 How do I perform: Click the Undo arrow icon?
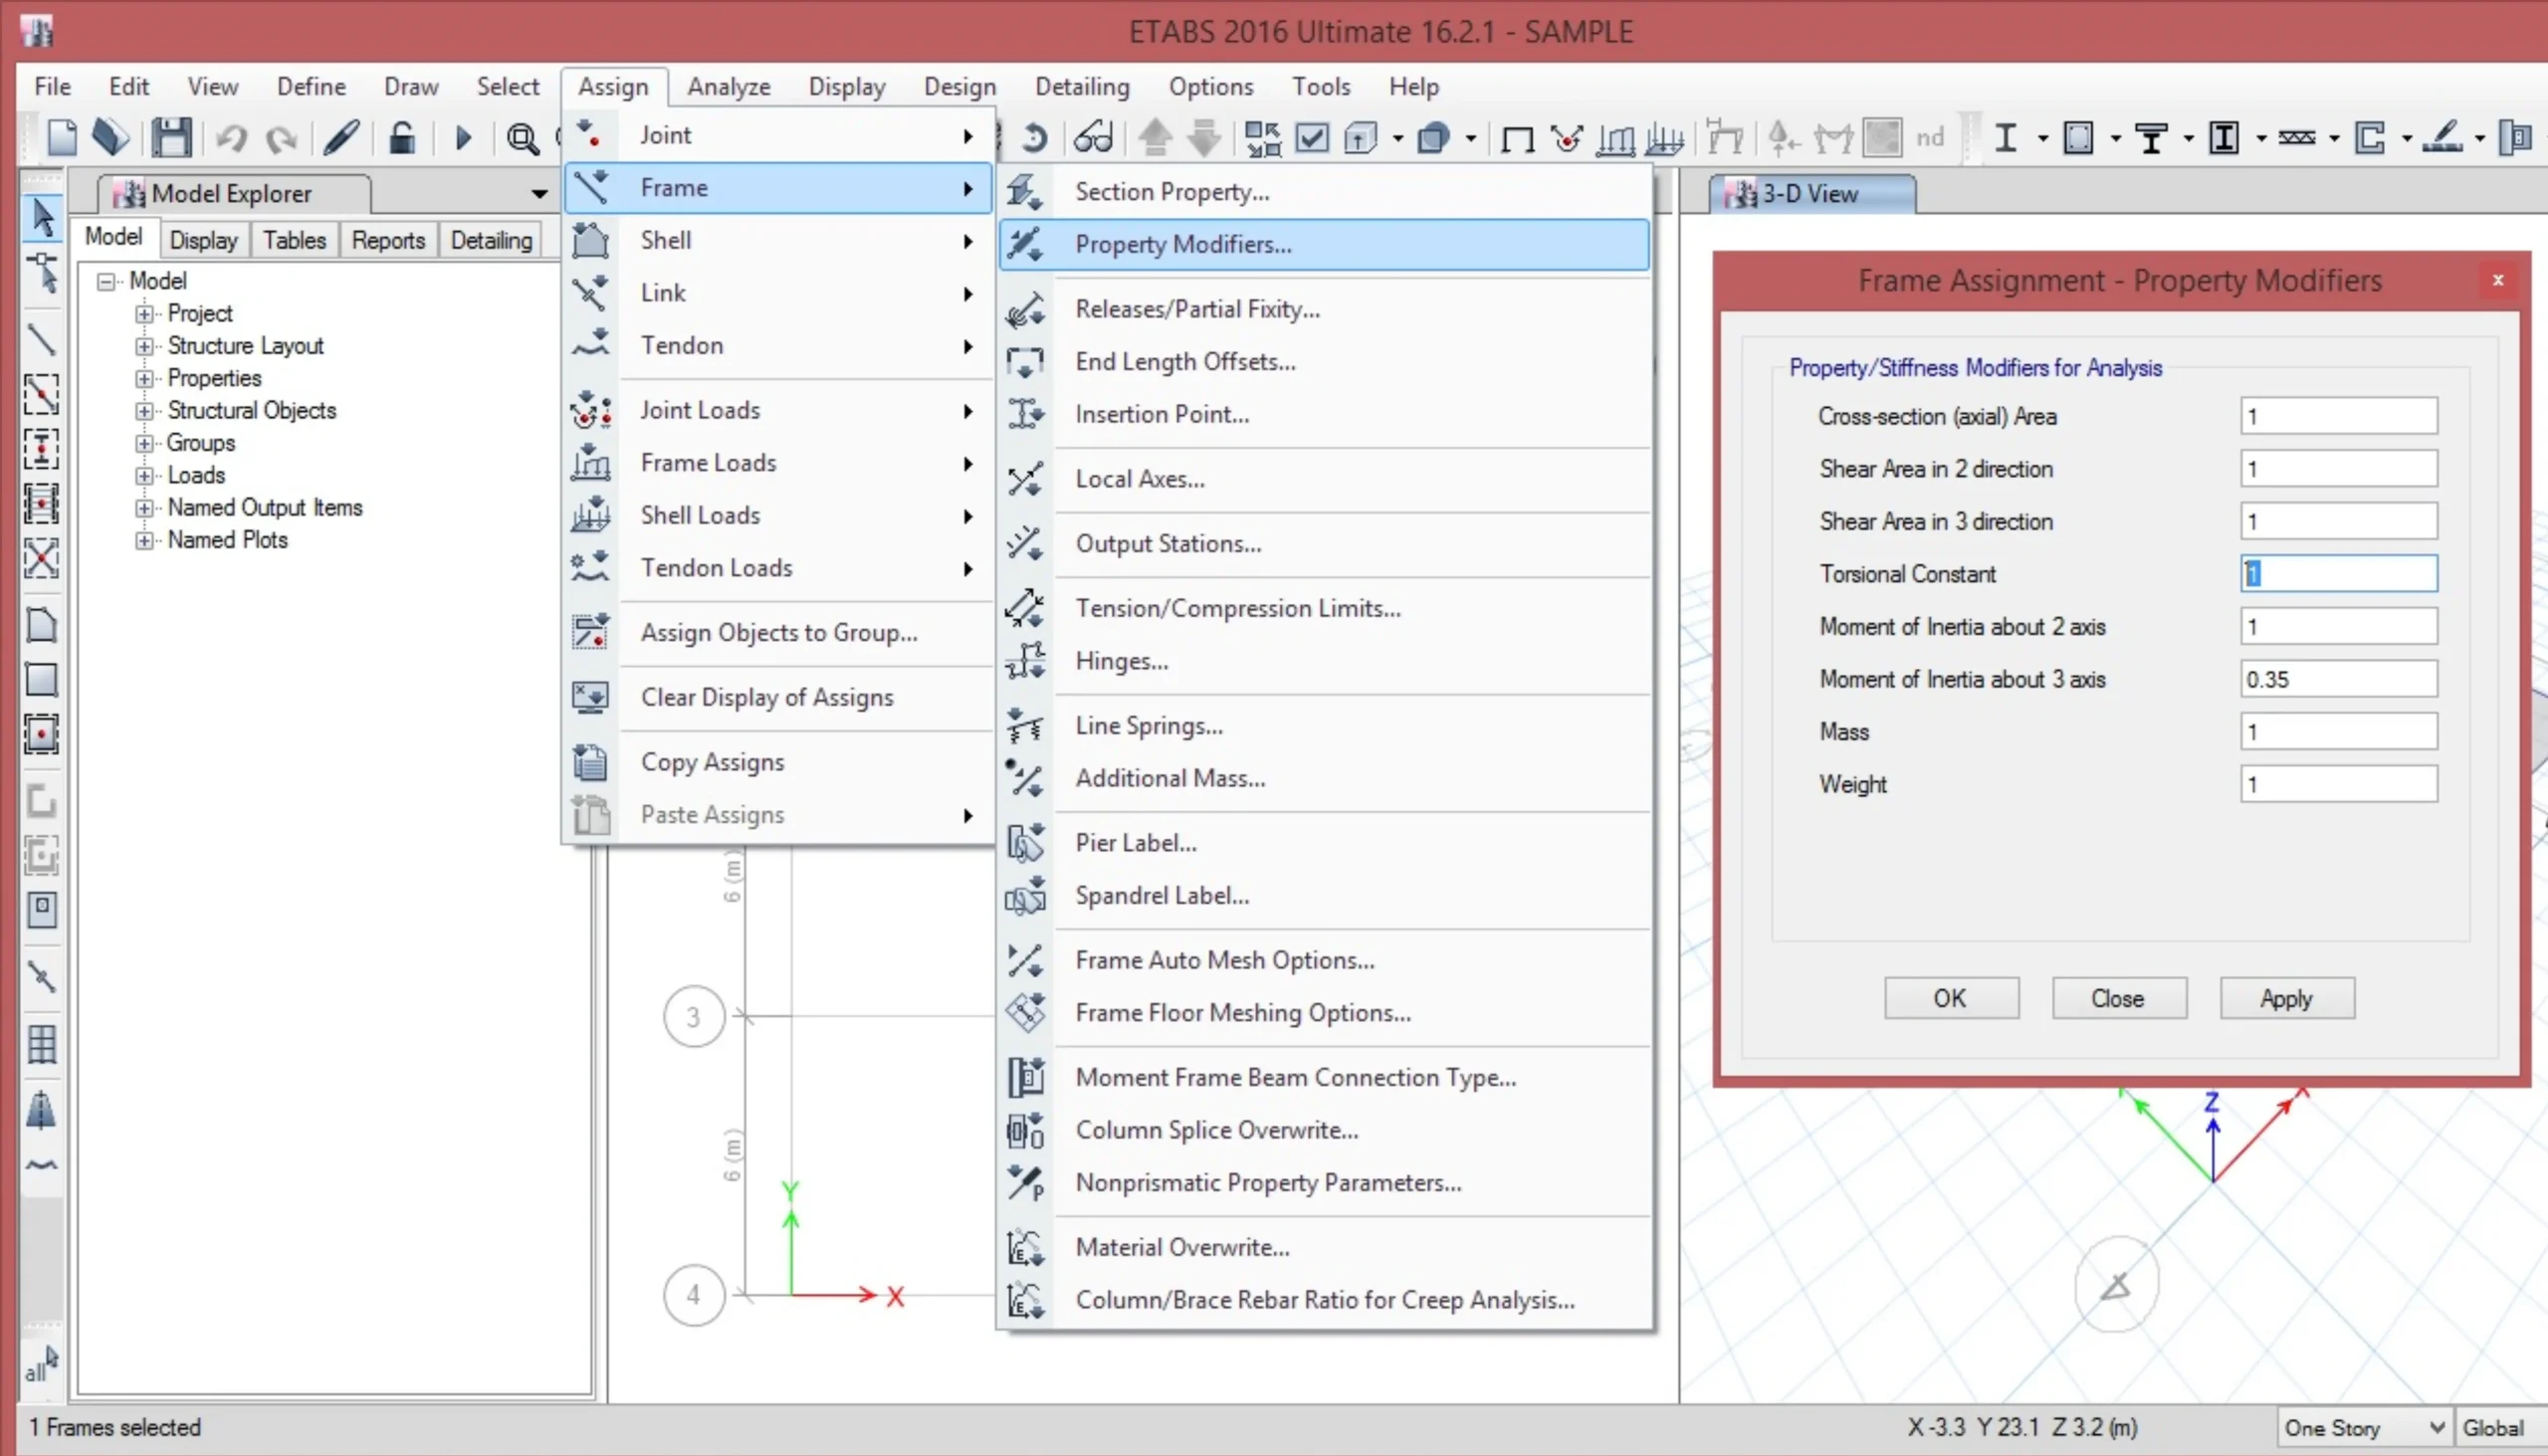tap(231, 137)
